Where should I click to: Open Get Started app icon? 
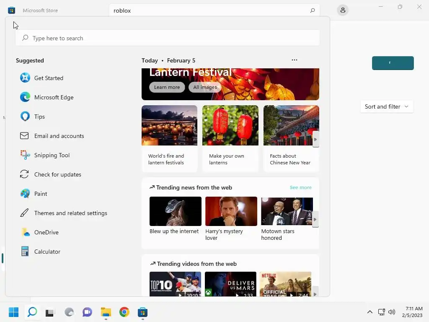[x=25, y=78]
